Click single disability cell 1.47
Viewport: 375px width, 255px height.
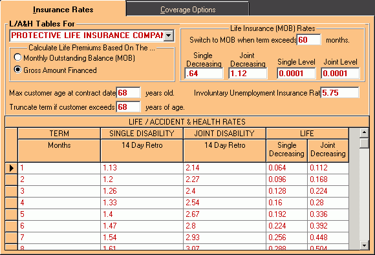coord(142,226)
